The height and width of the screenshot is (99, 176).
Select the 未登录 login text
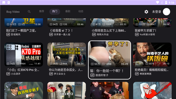156,12
